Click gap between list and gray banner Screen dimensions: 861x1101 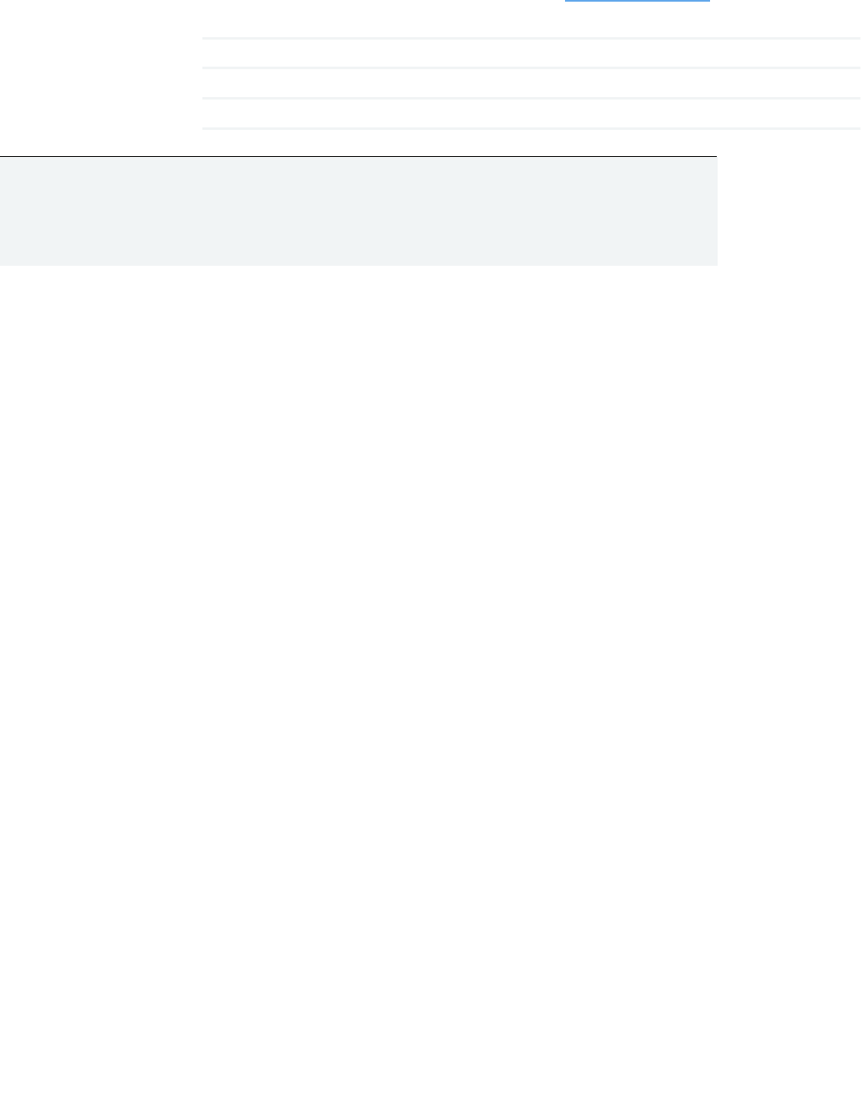click(531, 143)
